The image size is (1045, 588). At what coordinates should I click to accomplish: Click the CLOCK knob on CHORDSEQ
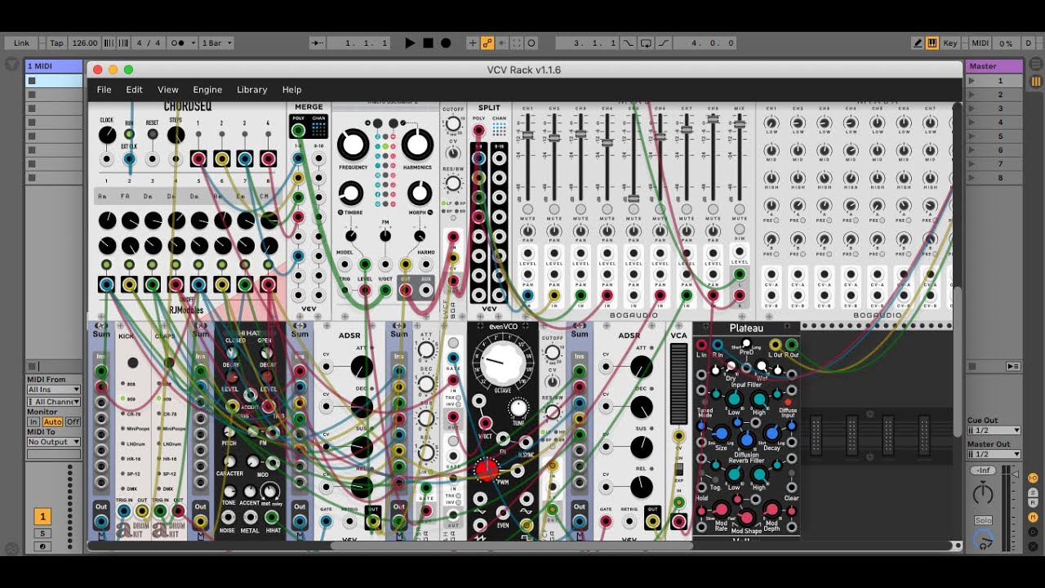[107, 136]
